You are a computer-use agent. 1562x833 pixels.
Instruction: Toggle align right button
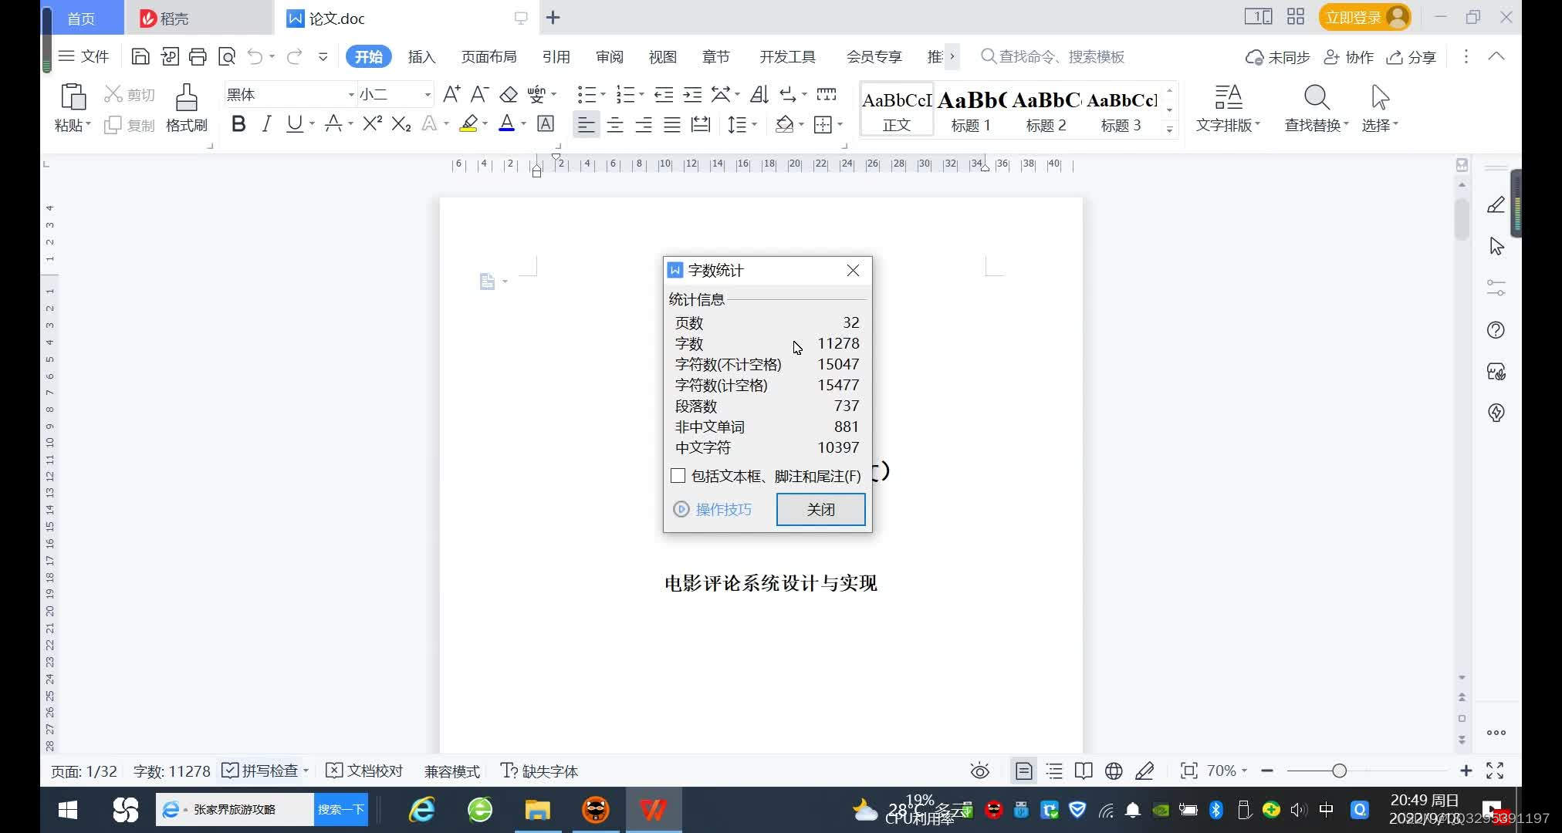644,124
